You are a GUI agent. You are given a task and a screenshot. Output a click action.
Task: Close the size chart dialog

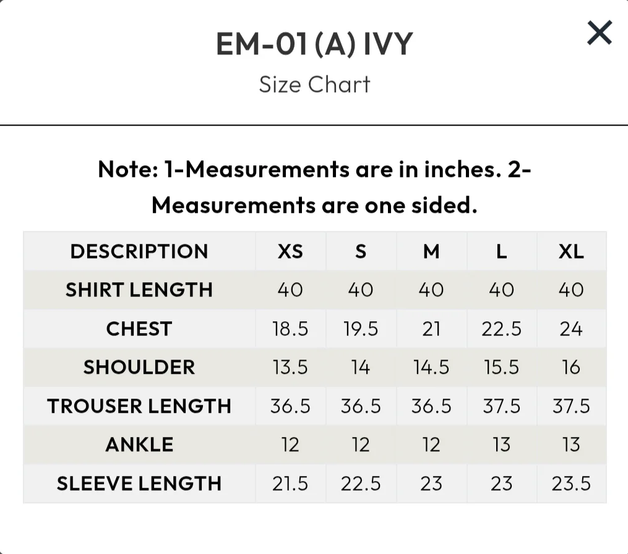tap(599, 33)
